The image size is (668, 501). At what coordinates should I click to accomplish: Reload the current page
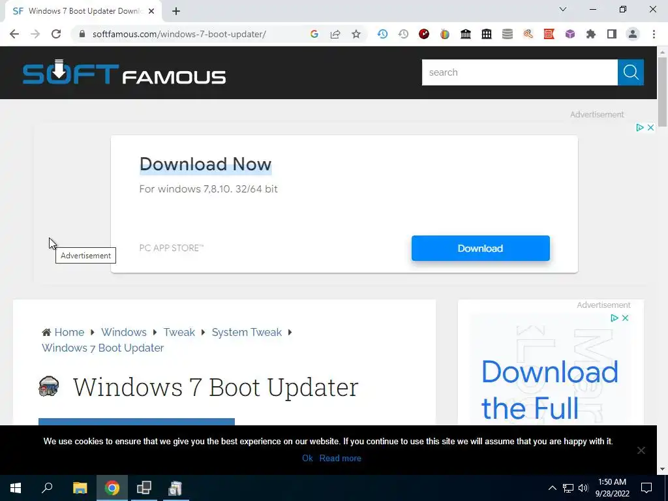pyautogui.click(x=56, y=34)
